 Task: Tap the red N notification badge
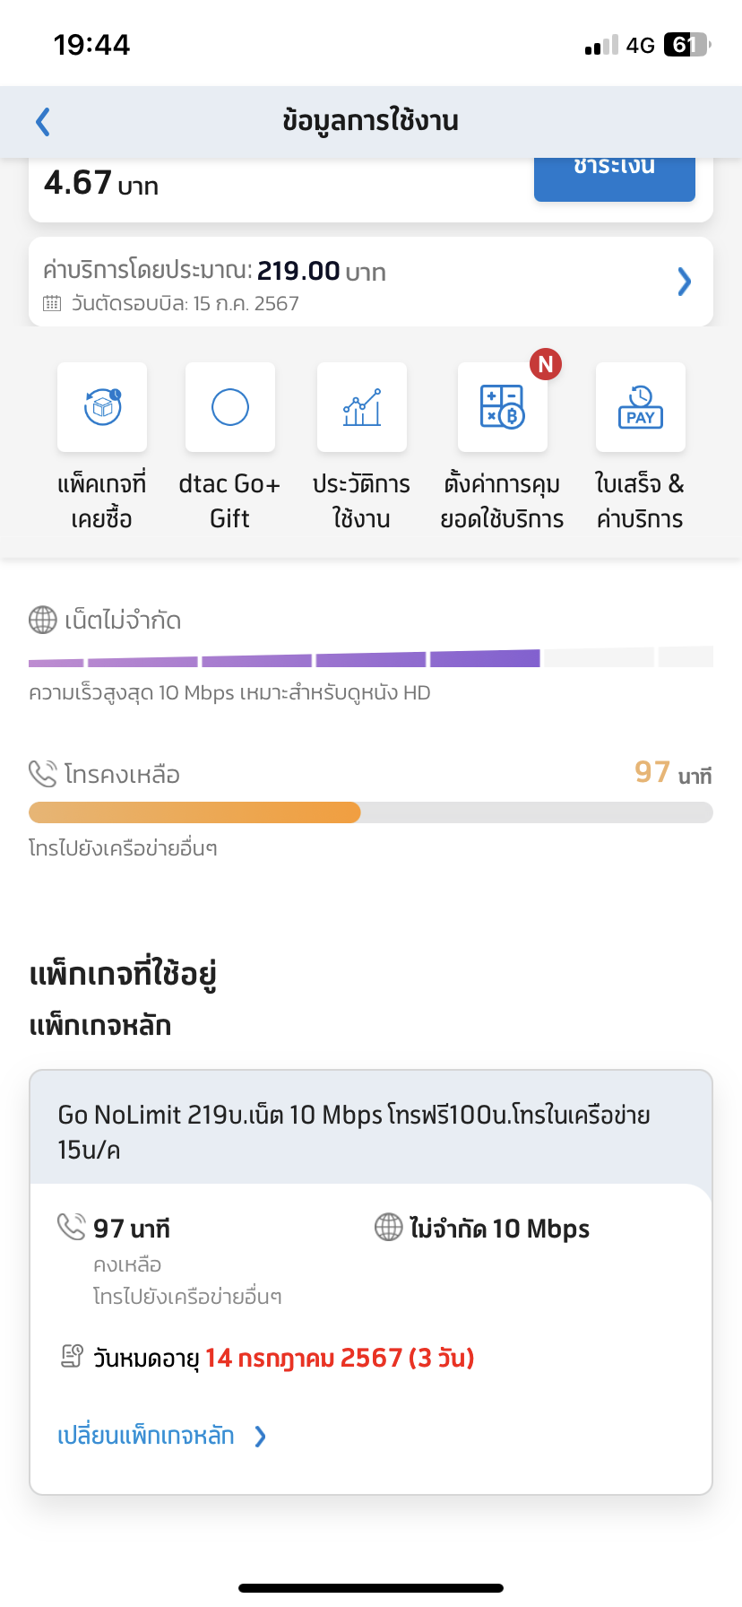pyautogui.click(x=546, y=364)
